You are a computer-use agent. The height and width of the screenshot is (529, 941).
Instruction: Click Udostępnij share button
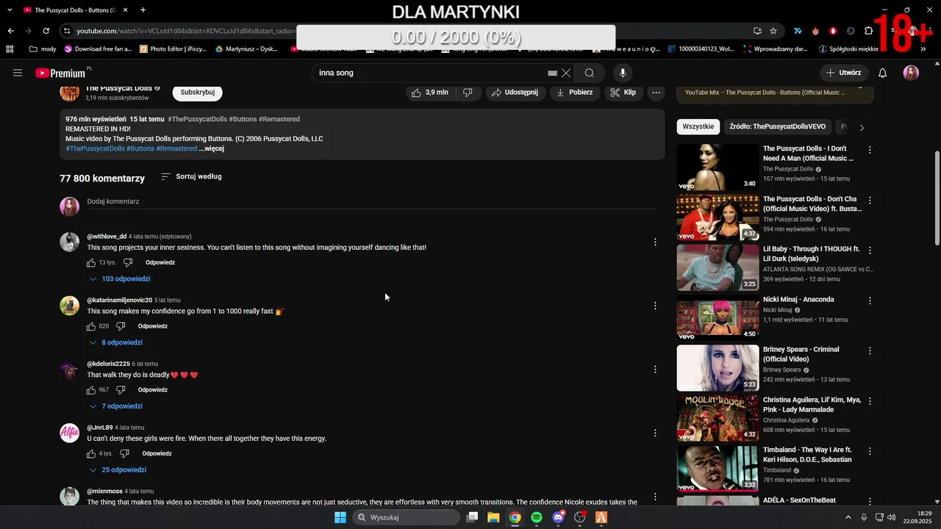pyautogui.click(x=515, y=93)
